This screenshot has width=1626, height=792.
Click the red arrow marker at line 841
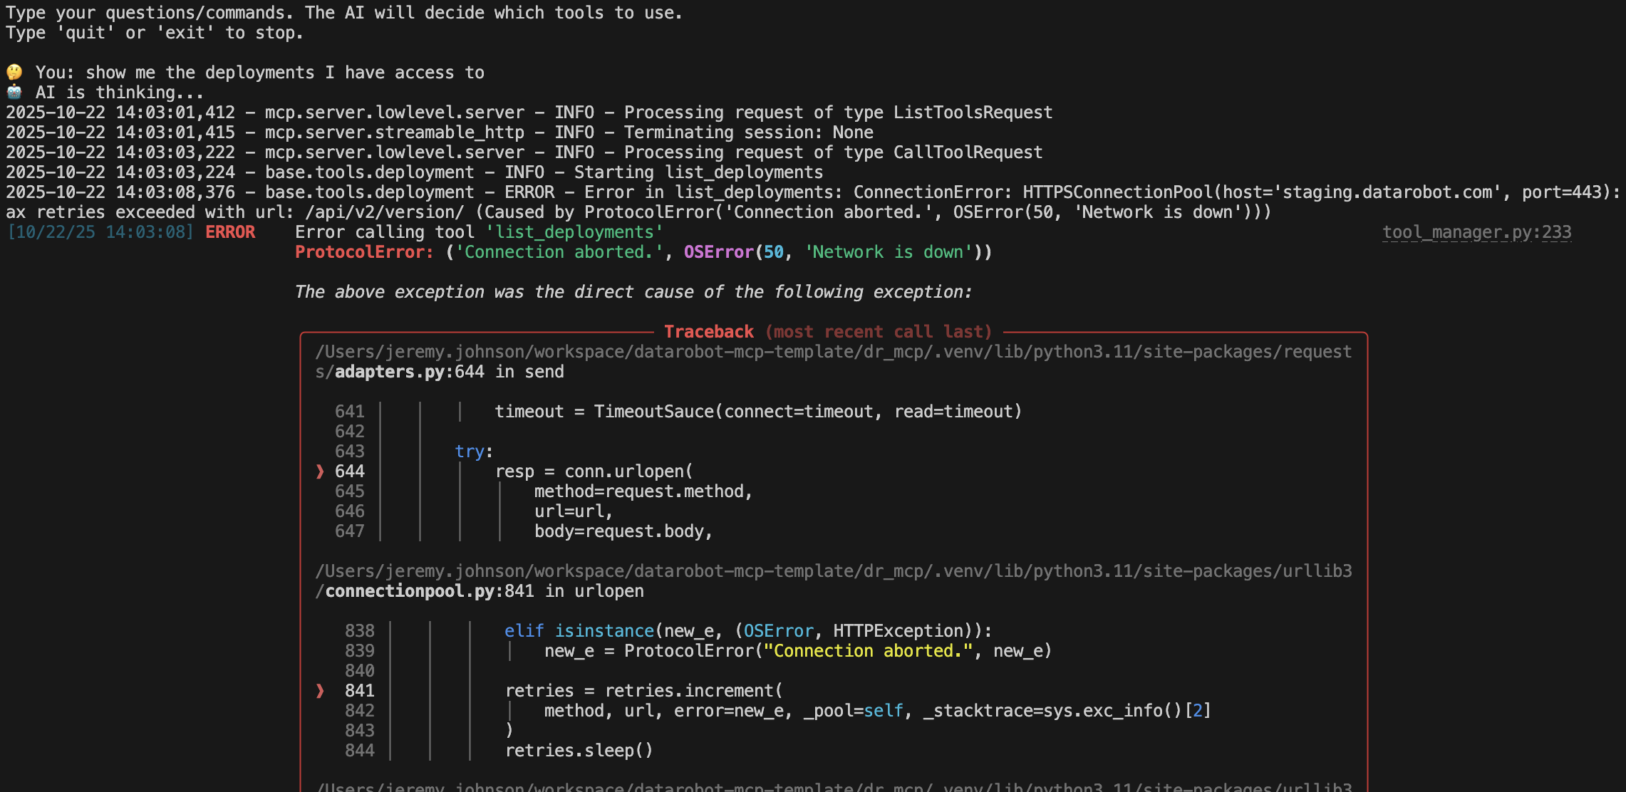point(320,691)
